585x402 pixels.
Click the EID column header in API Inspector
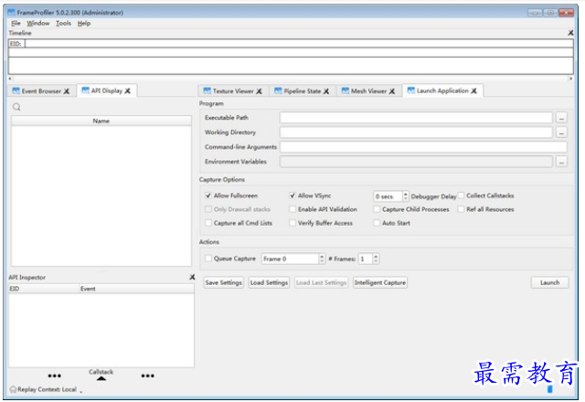tap(44, 289)
